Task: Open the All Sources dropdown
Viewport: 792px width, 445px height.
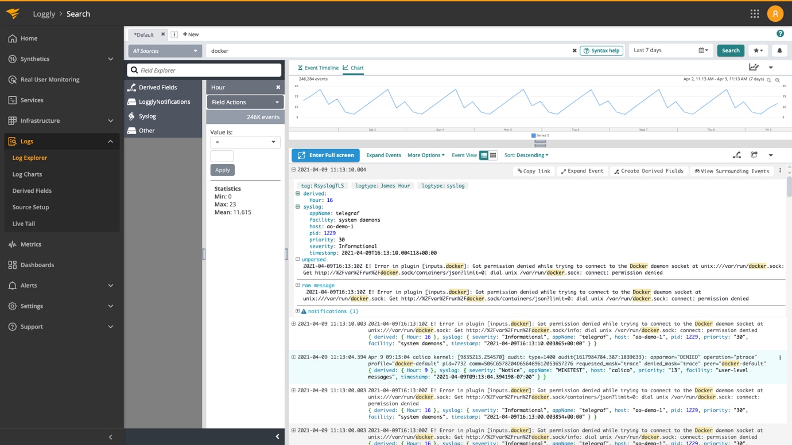Action: pyautogui.click(x=165, y=50)
